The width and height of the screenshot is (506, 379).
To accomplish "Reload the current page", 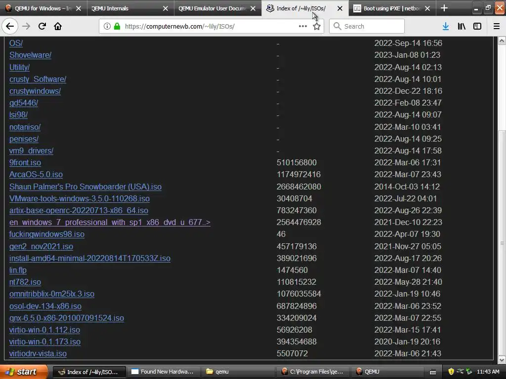I will click(42, 27).
